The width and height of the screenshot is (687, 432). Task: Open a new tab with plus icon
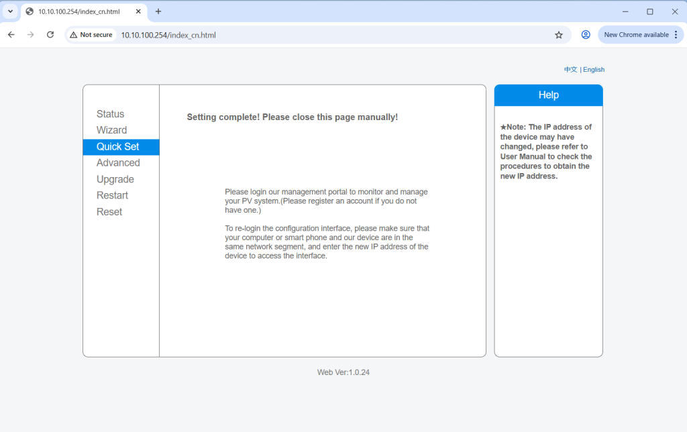(158, 11)
